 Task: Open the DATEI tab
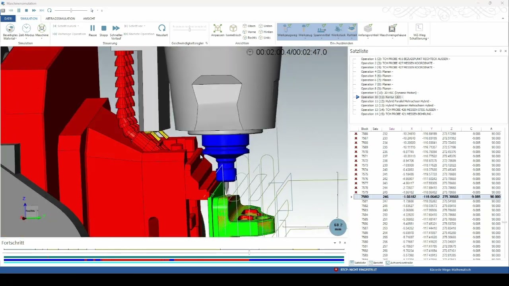click(x=8, y=19)
